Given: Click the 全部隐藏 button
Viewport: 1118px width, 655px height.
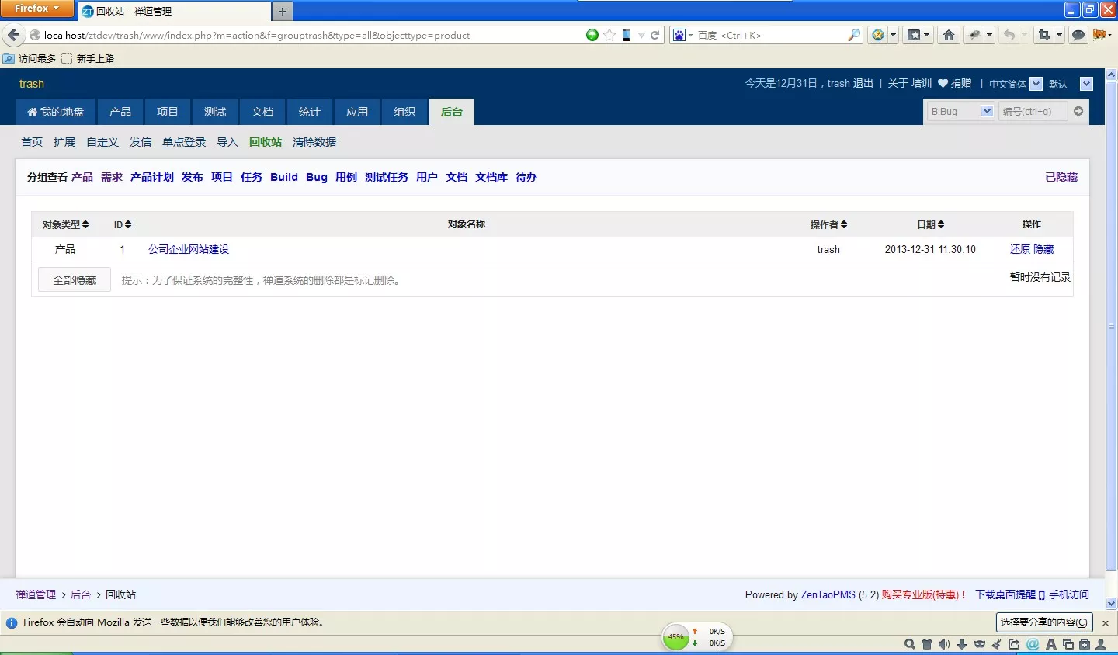Looking at the screenshot, I should click(x=75, y=280).
